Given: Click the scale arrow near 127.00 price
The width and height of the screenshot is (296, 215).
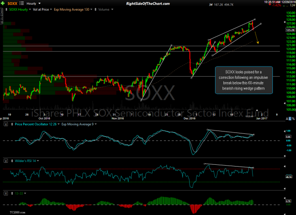Looking at the screenshot, I should point(285,22).
